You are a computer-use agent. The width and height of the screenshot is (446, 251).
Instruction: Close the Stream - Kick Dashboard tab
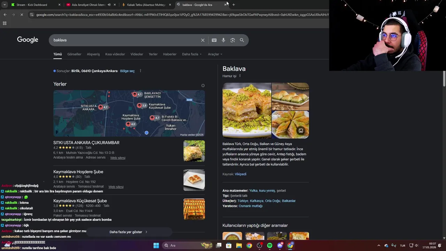[59, 5]
